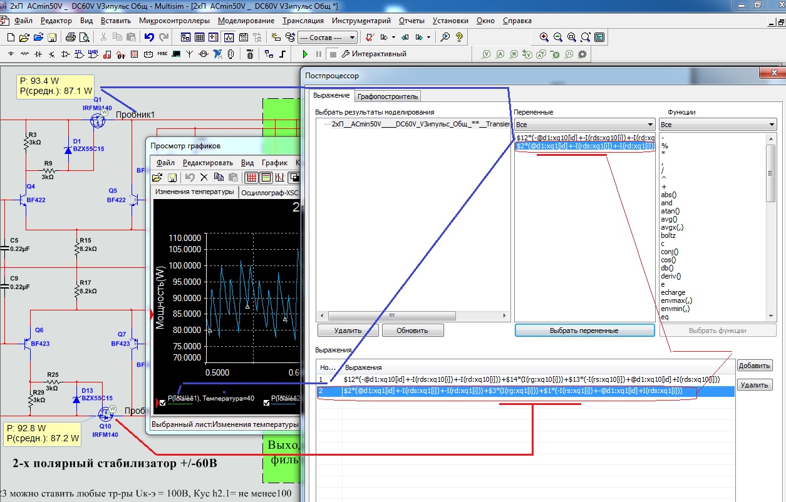The image size is (786, 502).
Task: Click the main toolbar Save diskette icon
Action: point(51,37)
